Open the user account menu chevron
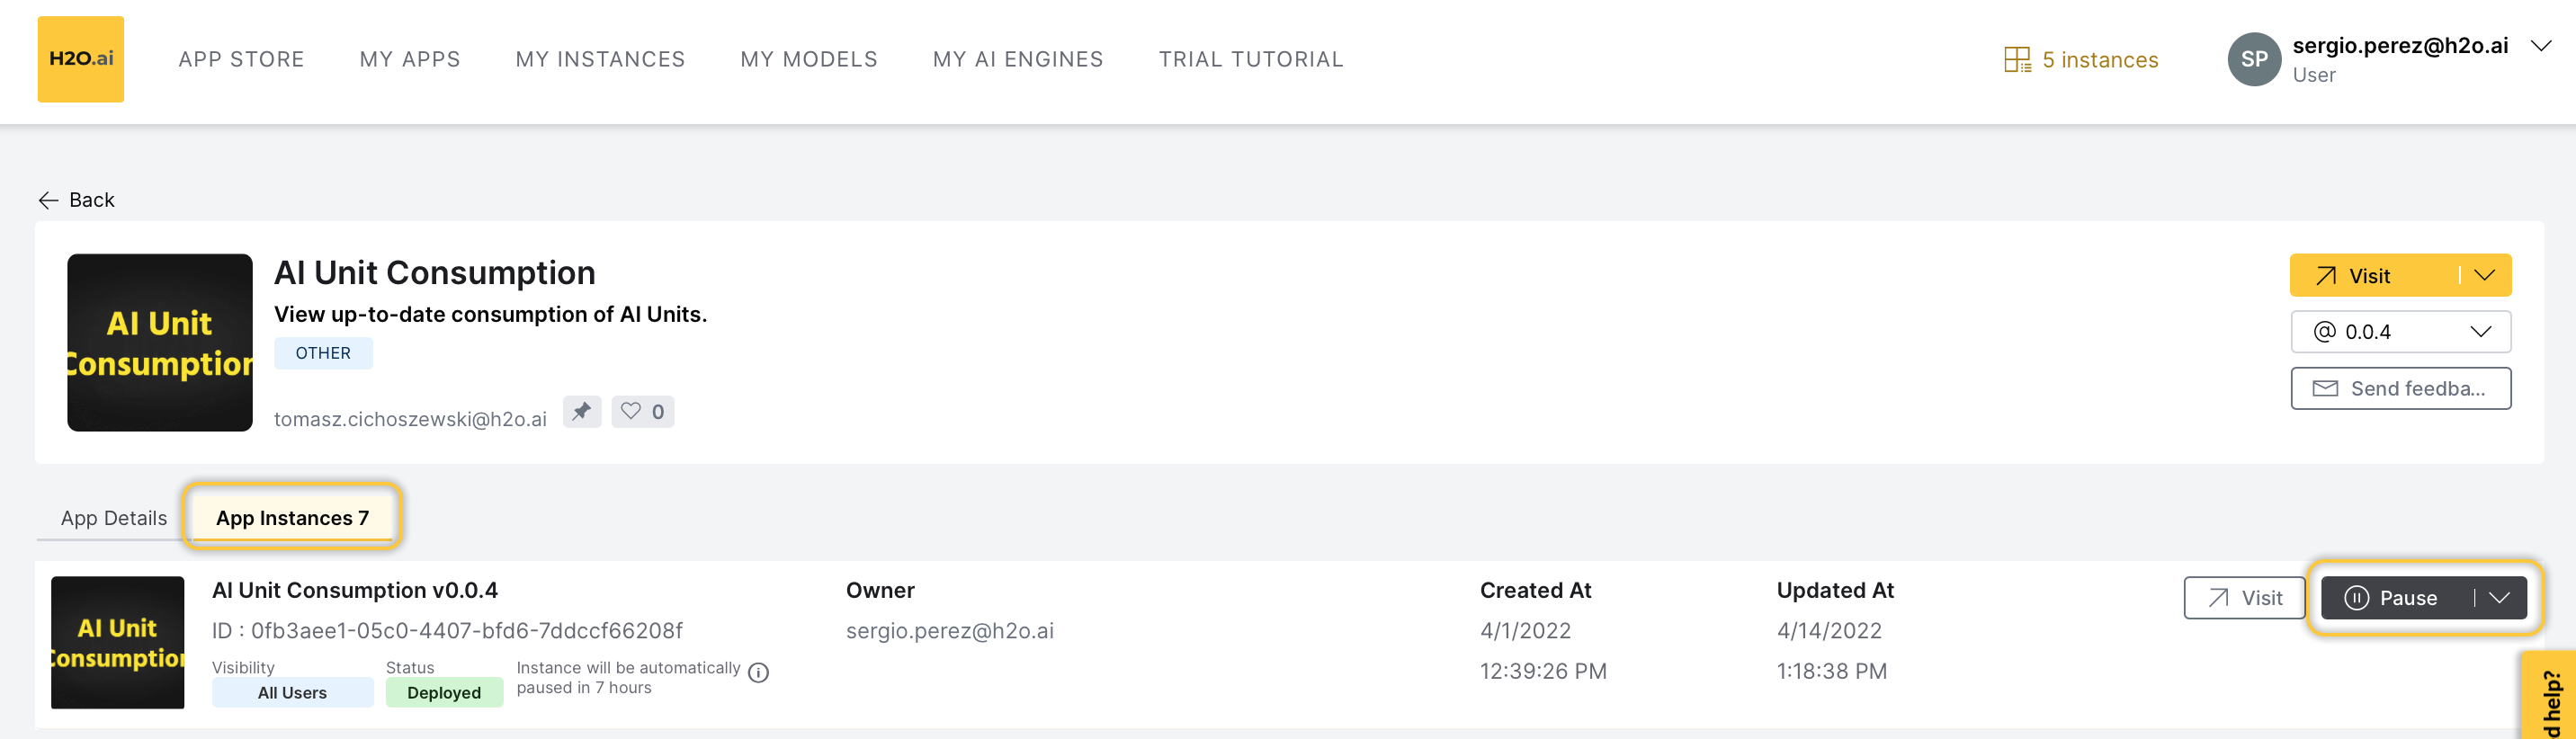This screenshot has height=739, width=2576. tap(2540, 46)
